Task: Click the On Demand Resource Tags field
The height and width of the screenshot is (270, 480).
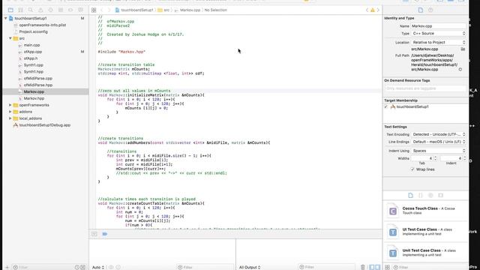Action: tap(425, 88)
